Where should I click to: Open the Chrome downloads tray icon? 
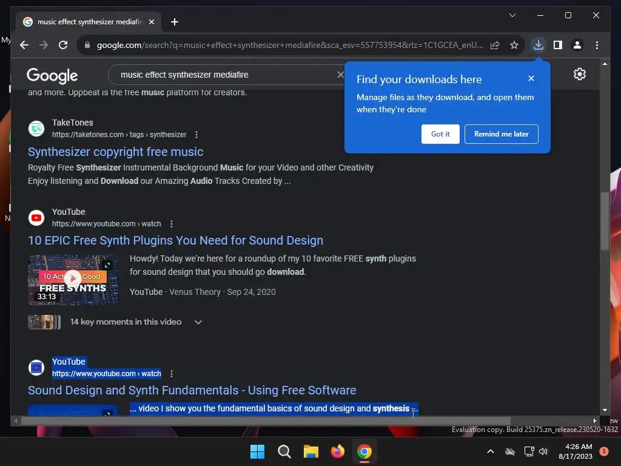coord(539,45)
